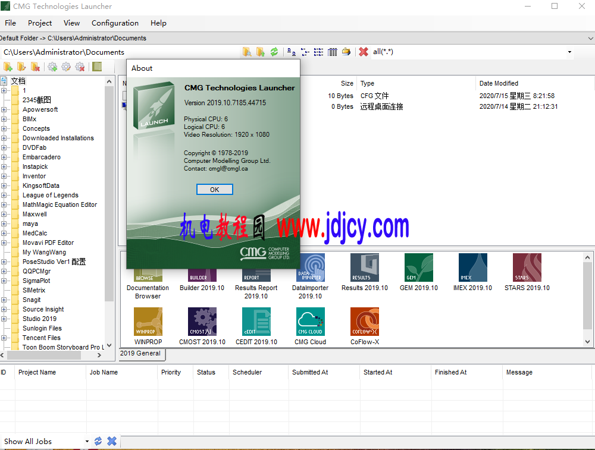Open the Show All Jobs dropdown
Image resolution: width=595 pixels, height=450 pixels.
tap(87, 441)
